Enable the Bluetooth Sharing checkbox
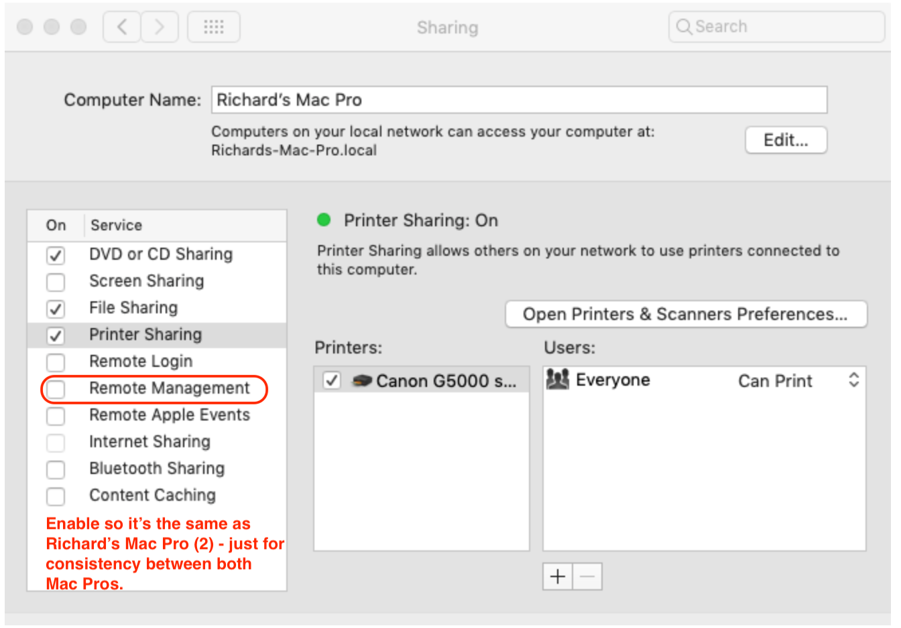The image size is (901, 628). tap(56, 469)
